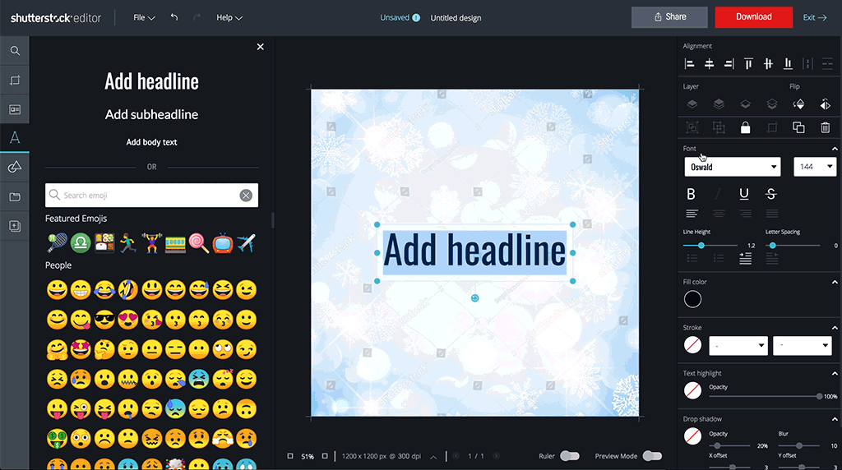Click the Add headline option in panel
Image resolution: width=842 pixels, height=470 pixels.
coord(151,81)
